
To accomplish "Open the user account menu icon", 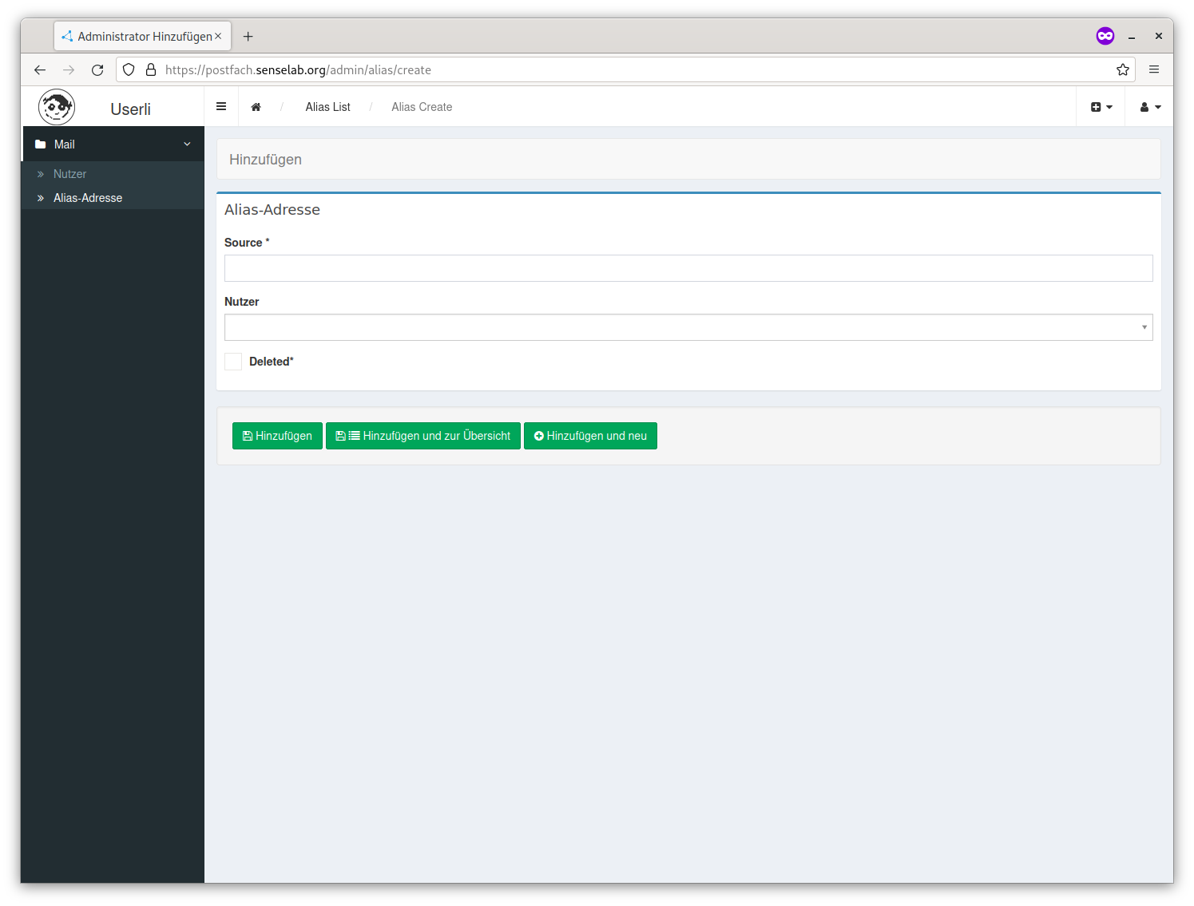I will tap(1150, 107).
